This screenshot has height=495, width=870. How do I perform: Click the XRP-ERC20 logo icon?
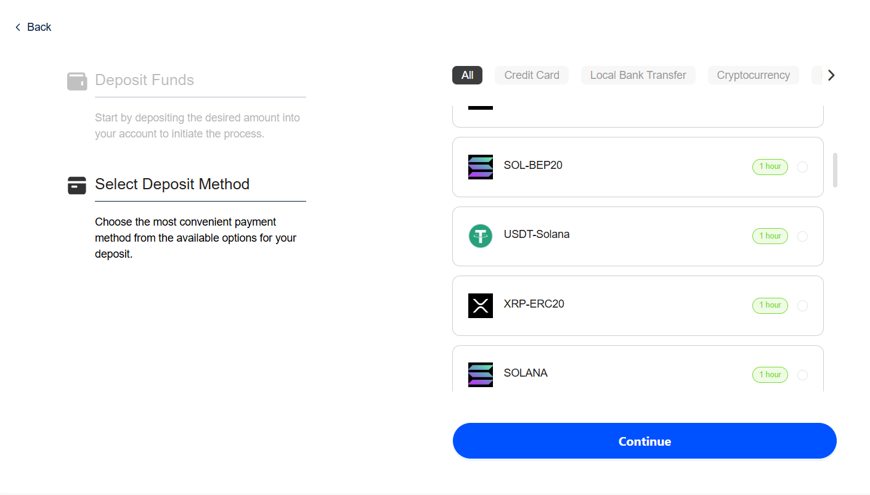click(x=480, y=306)
